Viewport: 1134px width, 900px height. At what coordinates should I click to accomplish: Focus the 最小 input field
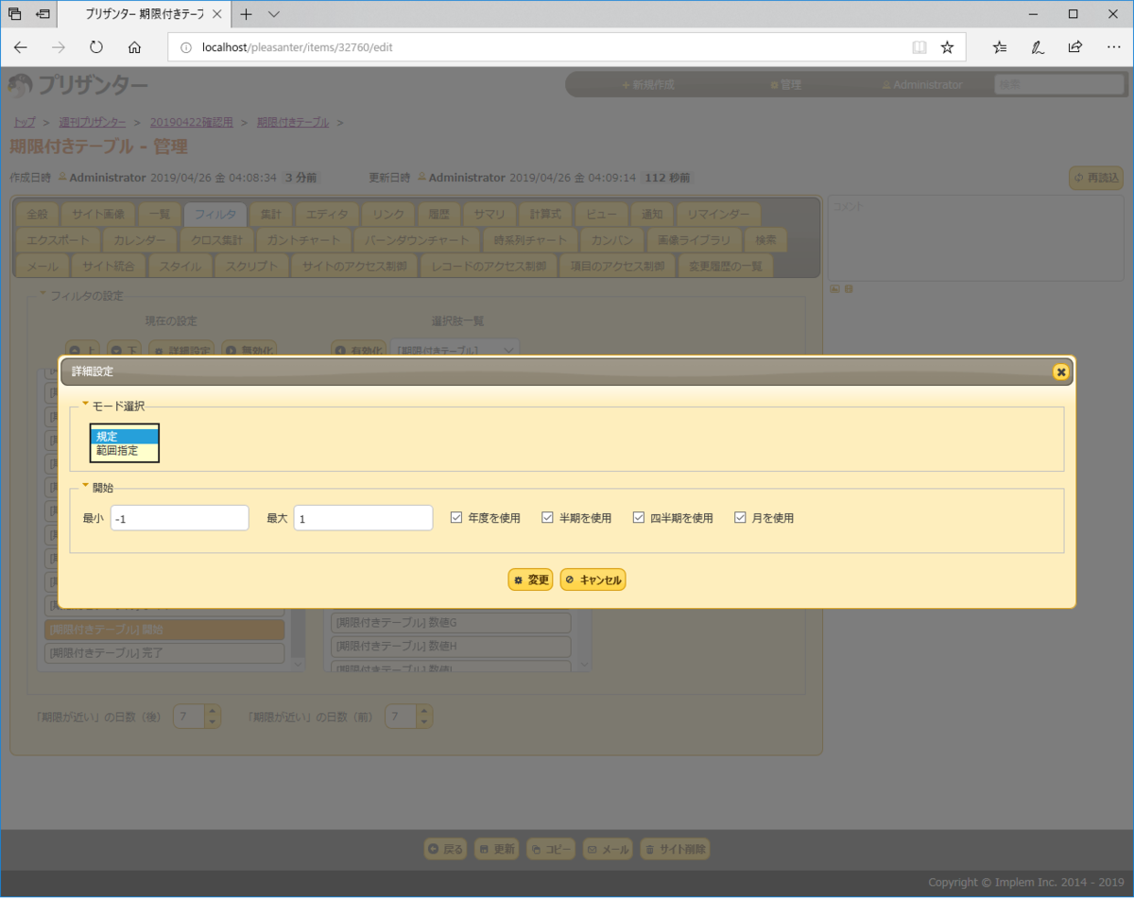(180, 518)
